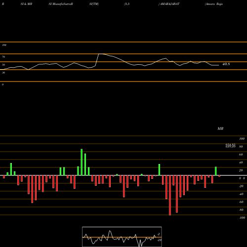Click the '-60' label on the MR axis
Image resolution: width=247 pixels, height=247 pixels.
(241, 202)
